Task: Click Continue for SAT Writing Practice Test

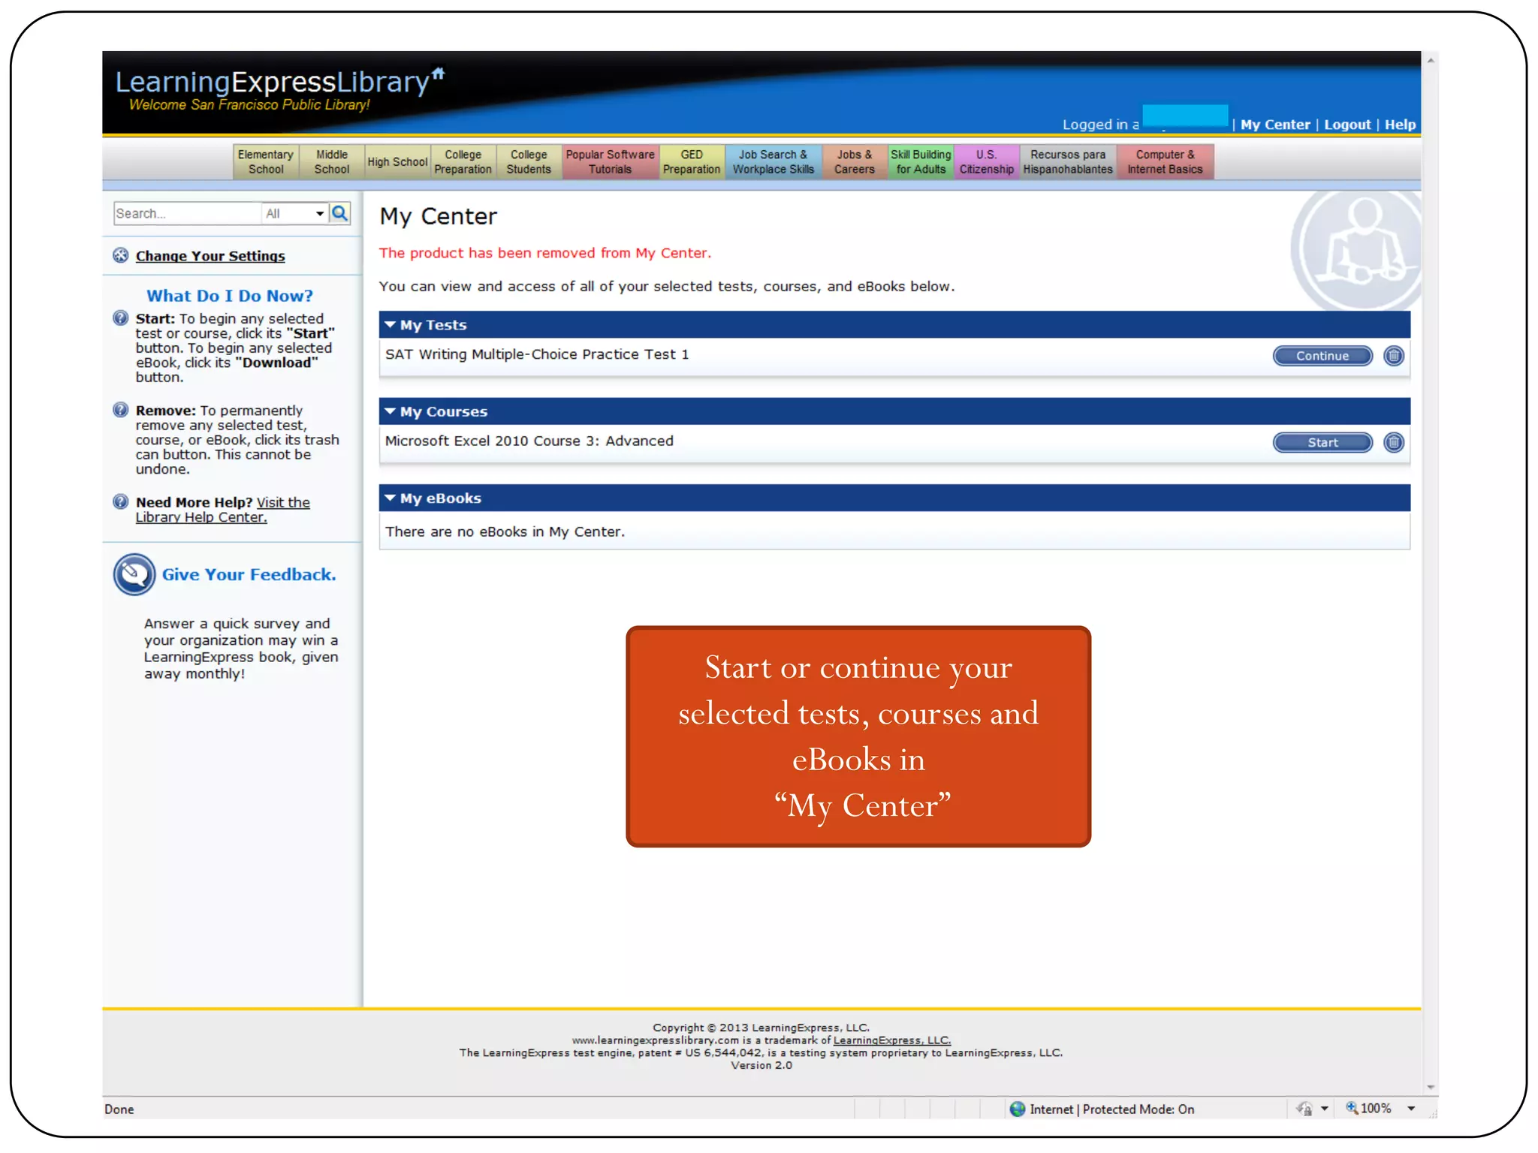Action: click(x=1322, y=356)
